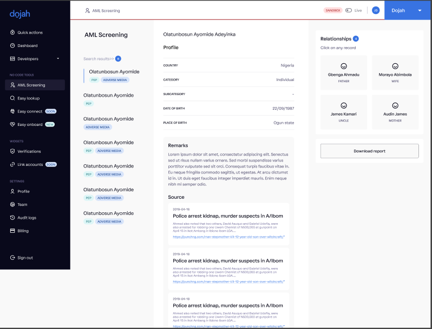432x329 pixels.
Task: Click the Dashboard gauge icon
Action: click(x=12, y=45)
